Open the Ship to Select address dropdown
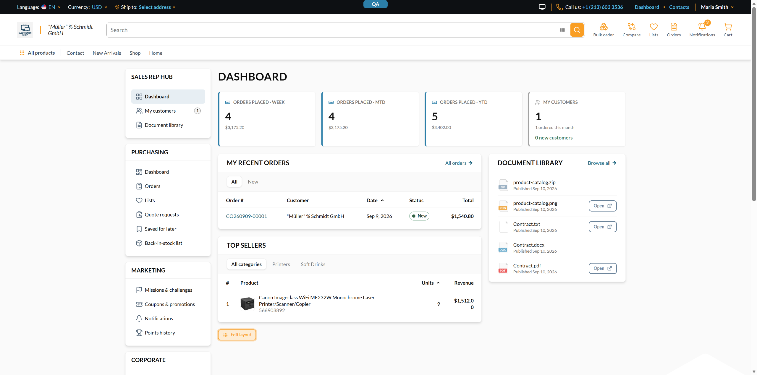Viewport: 757px width, 375px height. pyautogui.click(x=157, y=7)
